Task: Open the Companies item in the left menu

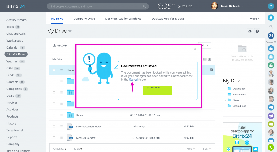Action: pos(14,89)
